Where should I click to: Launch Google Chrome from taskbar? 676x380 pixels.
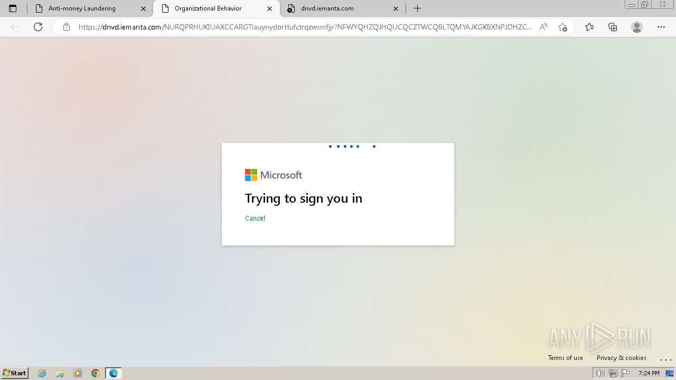coord(96,373)
